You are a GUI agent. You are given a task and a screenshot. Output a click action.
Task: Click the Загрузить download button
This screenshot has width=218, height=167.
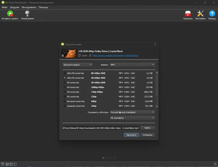tap(131, 135)
